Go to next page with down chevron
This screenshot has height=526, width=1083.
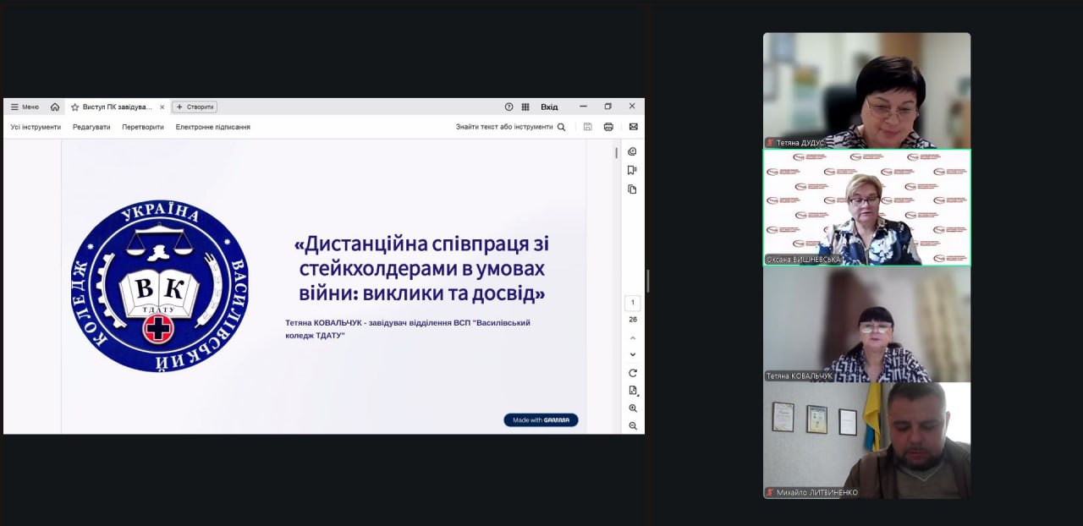point(633,354)
